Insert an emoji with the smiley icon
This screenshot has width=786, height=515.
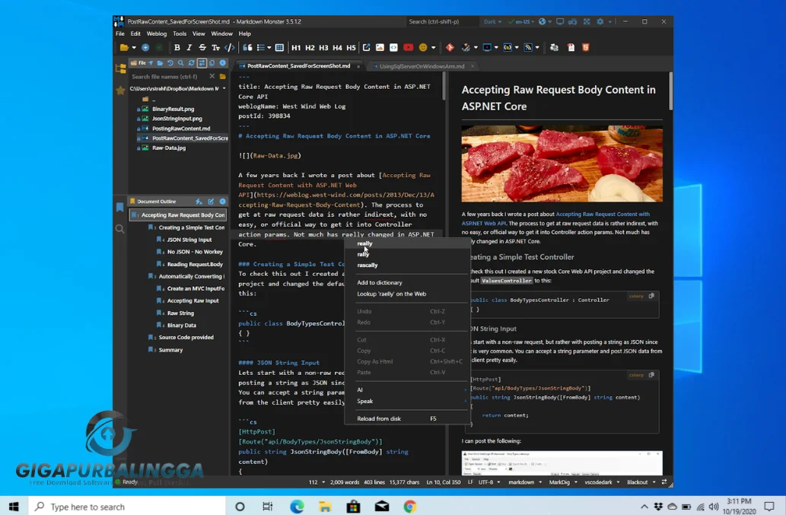(423, 48)
